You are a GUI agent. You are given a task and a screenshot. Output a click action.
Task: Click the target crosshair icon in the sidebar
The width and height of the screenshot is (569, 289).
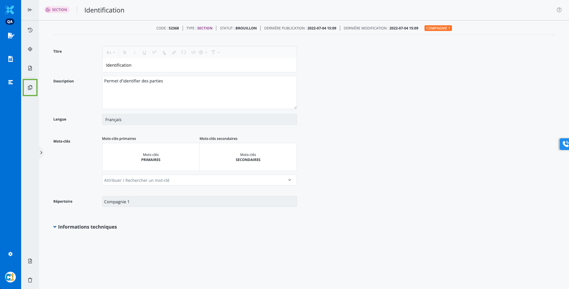point(30,49)
